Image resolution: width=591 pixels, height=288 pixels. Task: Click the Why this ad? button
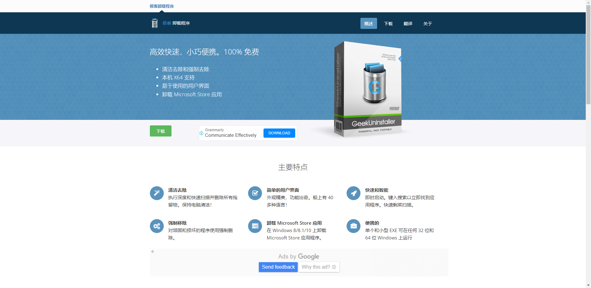click(x=319, y=267)
